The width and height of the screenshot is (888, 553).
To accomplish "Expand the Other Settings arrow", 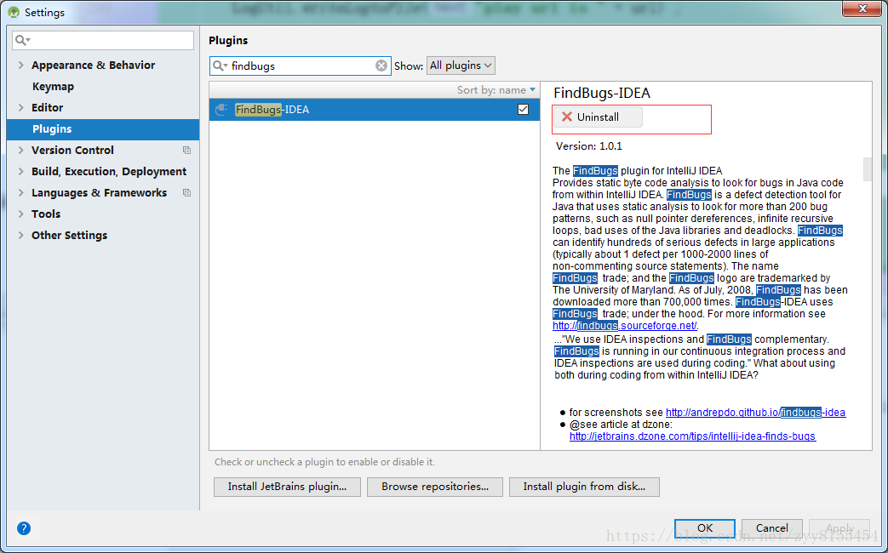I will point(21,235).
